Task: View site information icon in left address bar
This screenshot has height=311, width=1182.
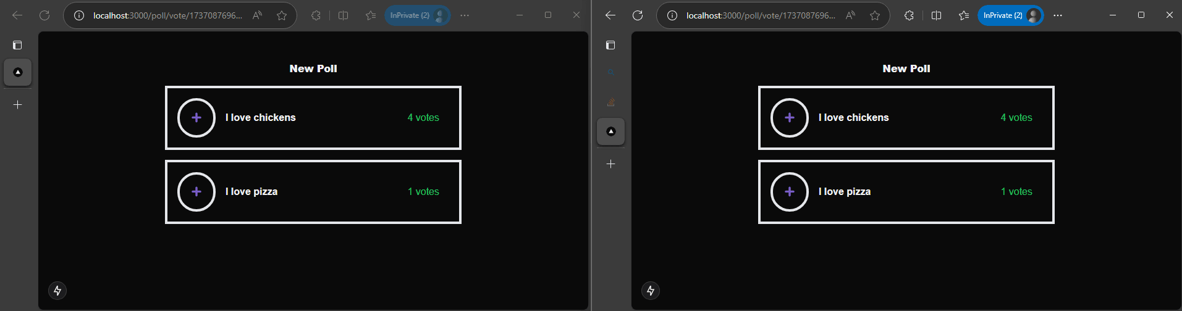Action: [x=79, y=15]
